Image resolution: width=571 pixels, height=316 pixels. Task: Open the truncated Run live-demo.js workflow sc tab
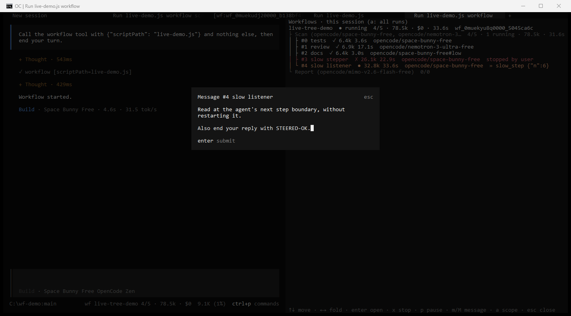157,16
